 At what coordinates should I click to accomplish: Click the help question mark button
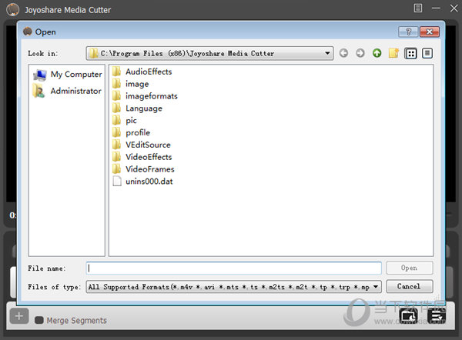[x=408, y=32]
